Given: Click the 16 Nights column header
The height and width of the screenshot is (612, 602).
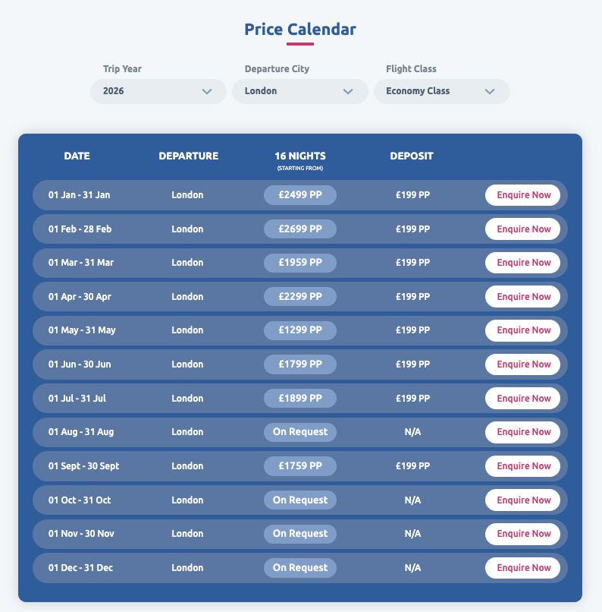Looking at the screenshot, I should tap(300, 156).
